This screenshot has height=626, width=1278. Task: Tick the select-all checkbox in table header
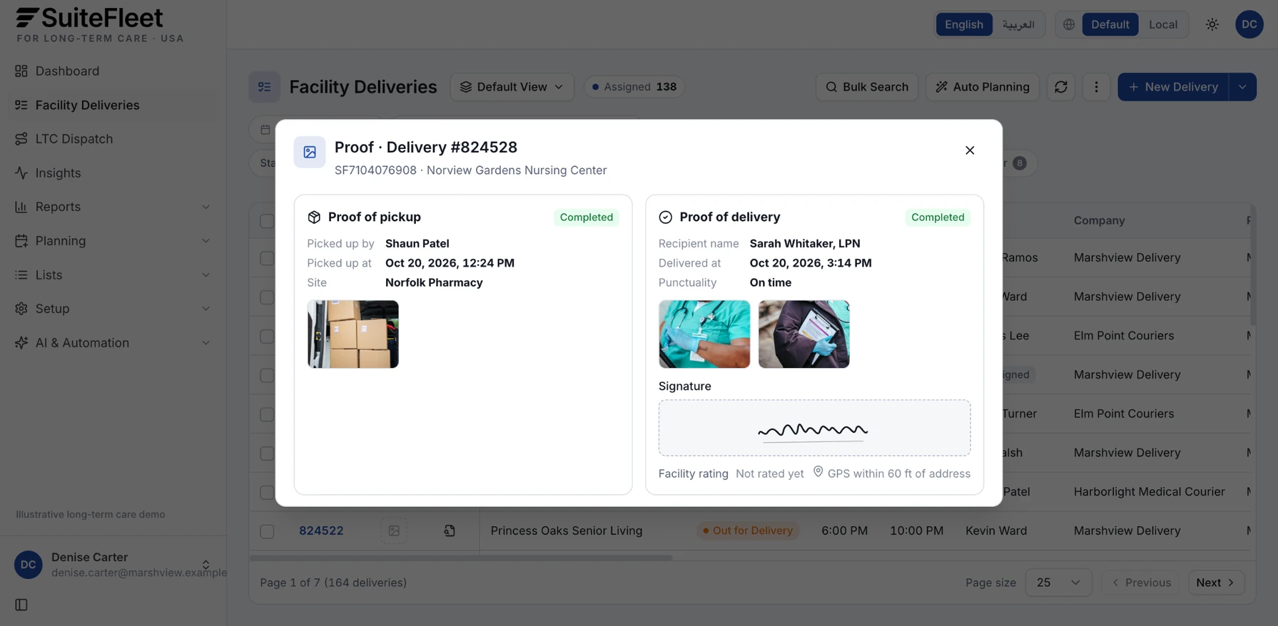click(267, 221)
